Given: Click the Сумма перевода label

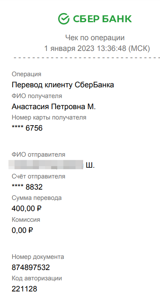Looking at the screenshot, I should (37, 198).
